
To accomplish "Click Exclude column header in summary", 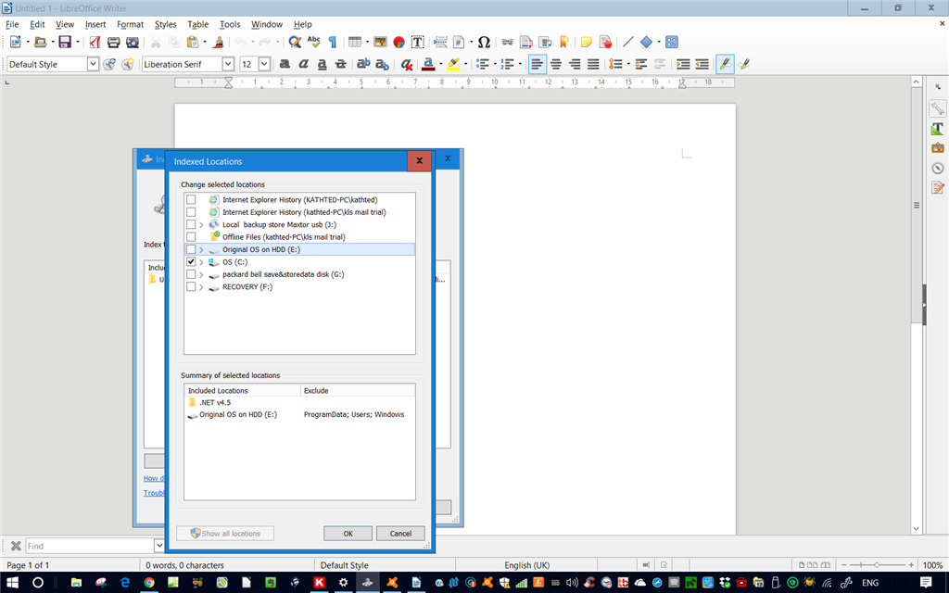I will point(358,390).
